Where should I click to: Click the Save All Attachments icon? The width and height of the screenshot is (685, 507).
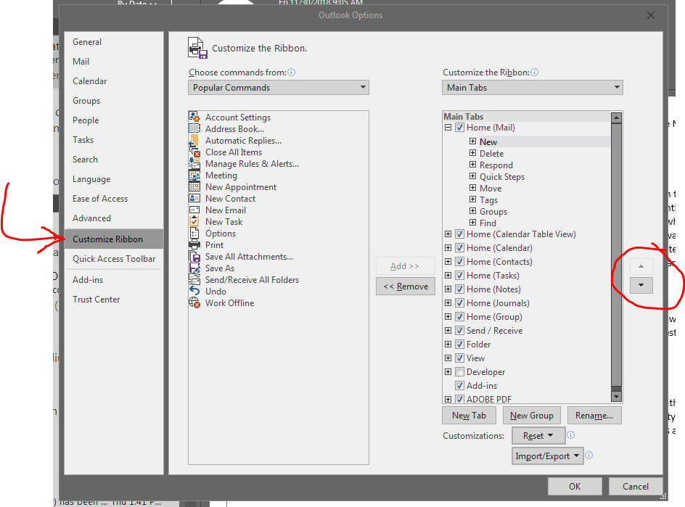(194, 256)
